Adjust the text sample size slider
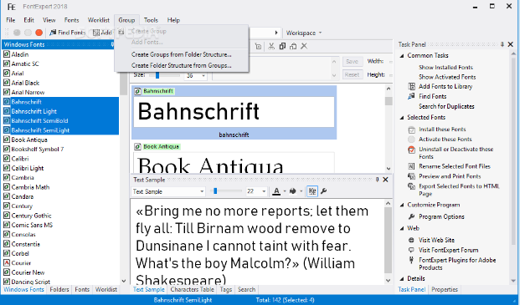 point(215,191)
